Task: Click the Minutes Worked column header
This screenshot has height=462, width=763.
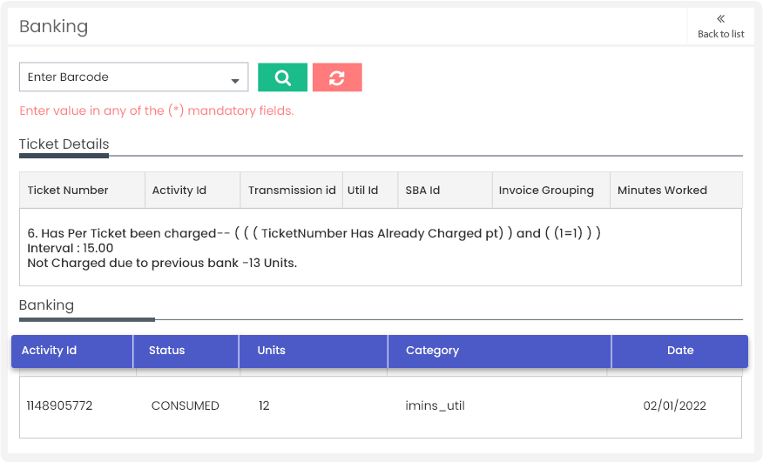Action: pyautogui.click(x=677, y=191)
